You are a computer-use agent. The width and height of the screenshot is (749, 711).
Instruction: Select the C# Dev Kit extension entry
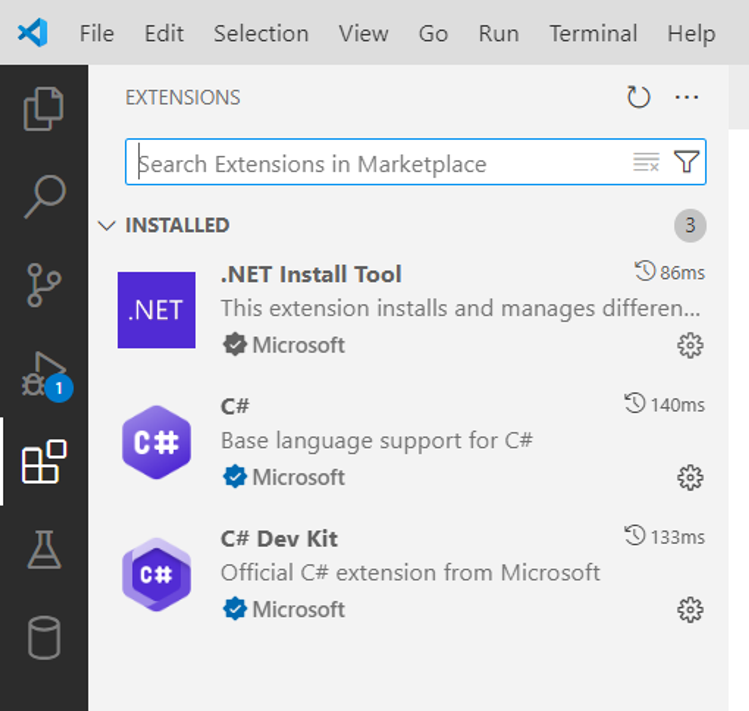(x=379, y=572)
